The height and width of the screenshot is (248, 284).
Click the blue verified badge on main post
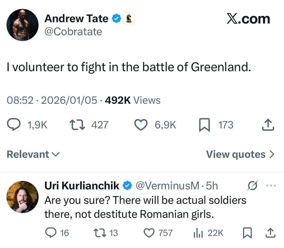[x=117, y=18]
